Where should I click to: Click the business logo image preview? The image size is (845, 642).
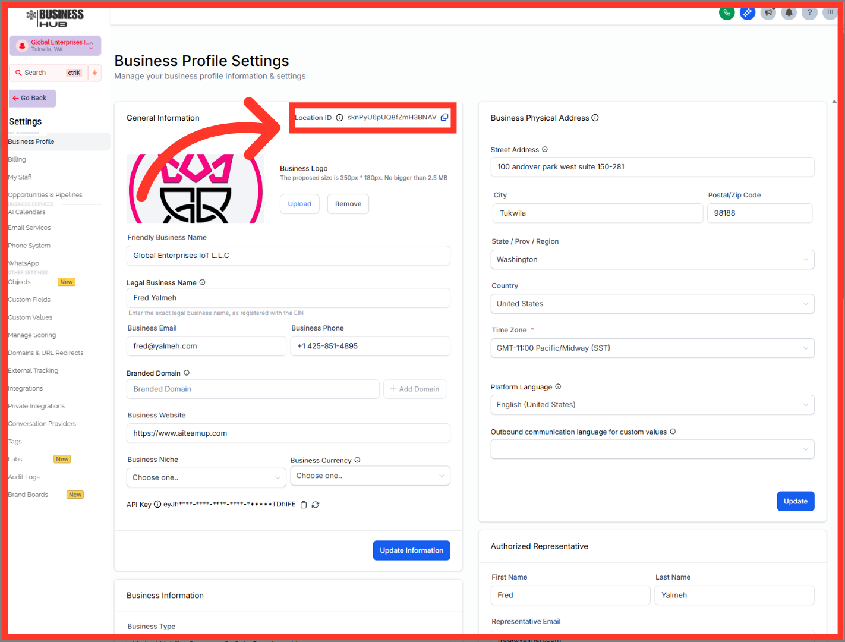pyautogui.click(x=196, y=188)
